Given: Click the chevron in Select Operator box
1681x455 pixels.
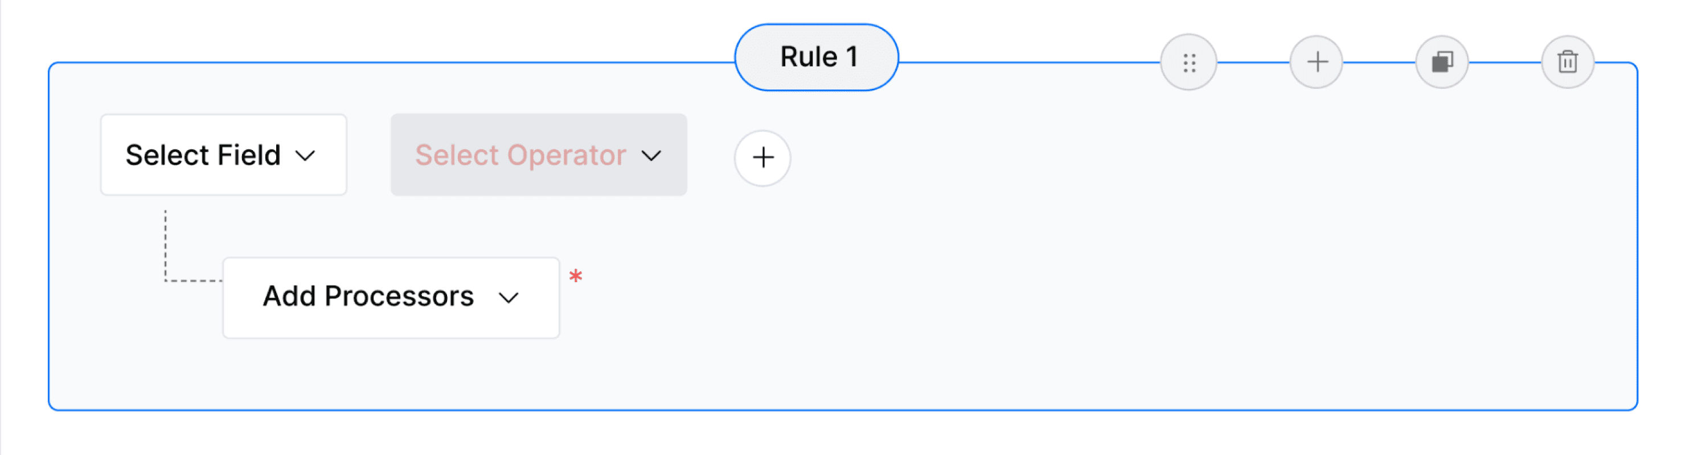Looking at the screenshot, I should click(x=651, y=156).
